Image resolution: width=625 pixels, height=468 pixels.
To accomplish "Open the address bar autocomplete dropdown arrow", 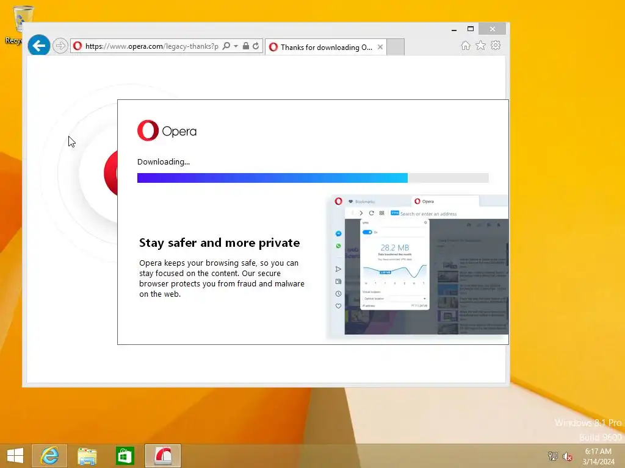I will (236, 46).
